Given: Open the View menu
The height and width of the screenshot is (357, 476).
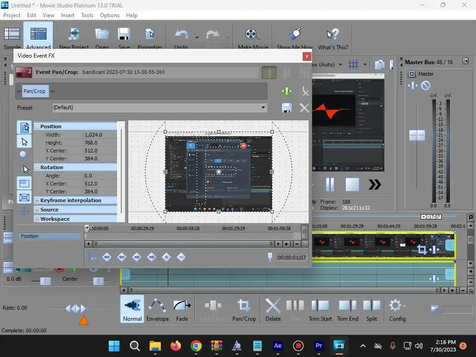Looking at the screenshot, I should point(48,15).
